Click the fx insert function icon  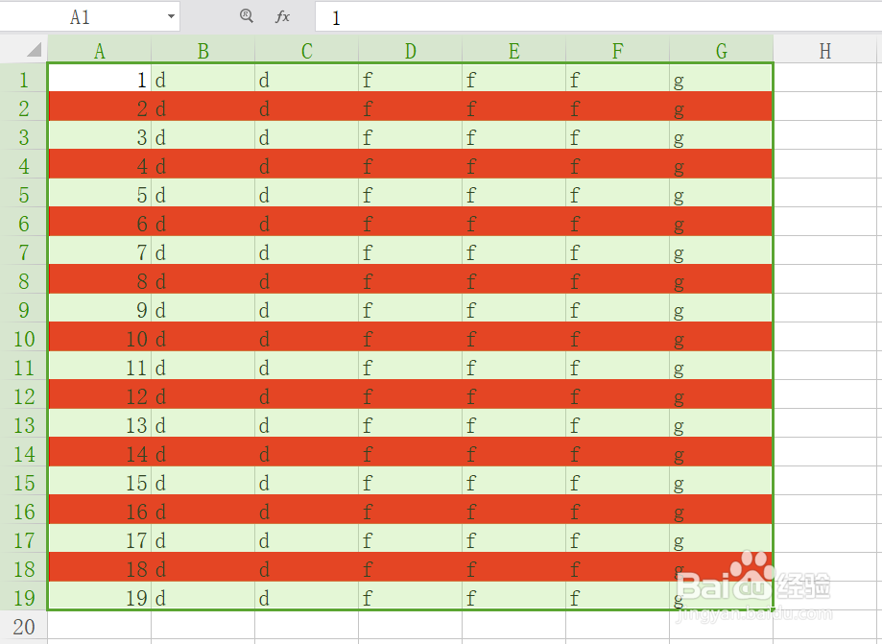point(282,16)
